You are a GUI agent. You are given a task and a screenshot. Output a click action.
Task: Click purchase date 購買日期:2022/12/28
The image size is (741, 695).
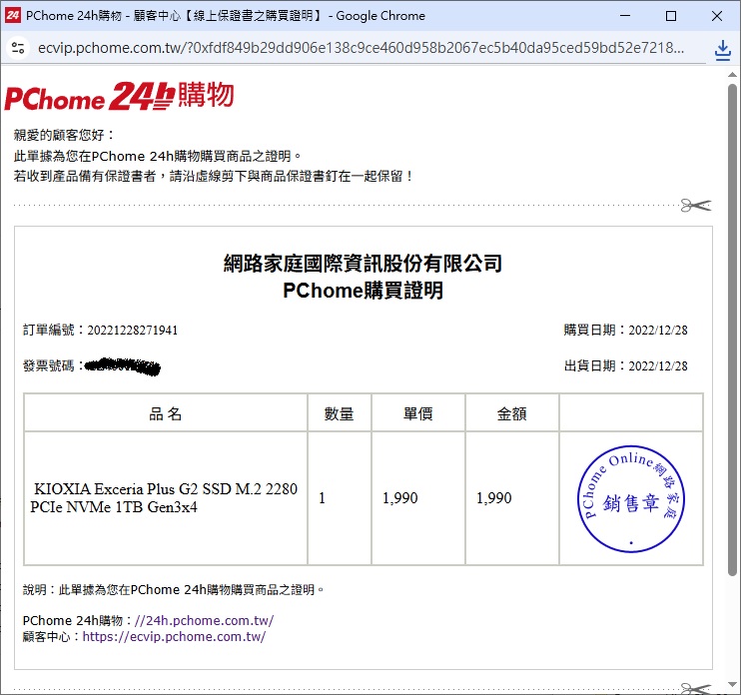(626, 330)
